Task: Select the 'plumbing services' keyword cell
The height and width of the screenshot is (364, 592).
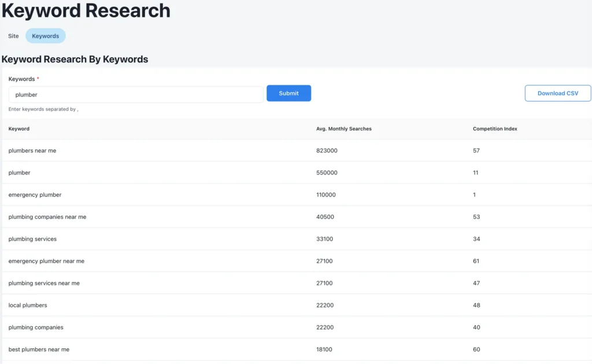Action: [32, 239]
